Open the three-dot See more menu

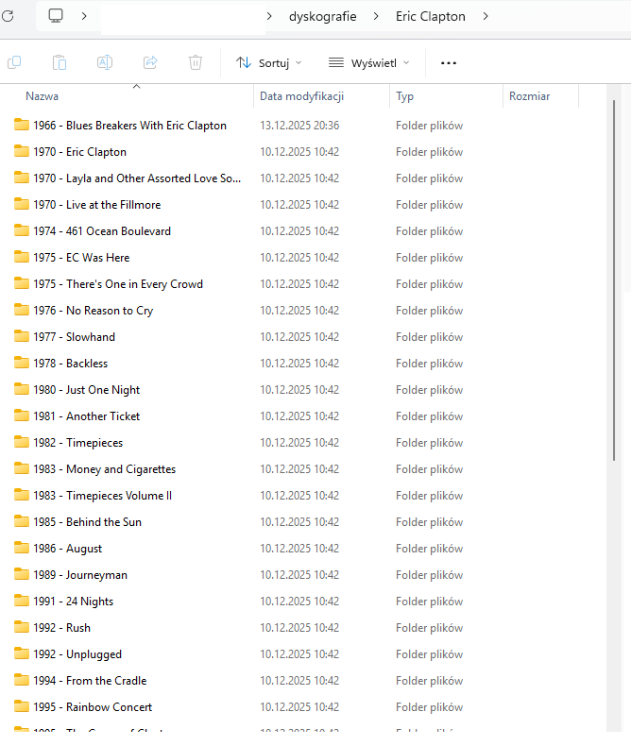coord(449,62)
